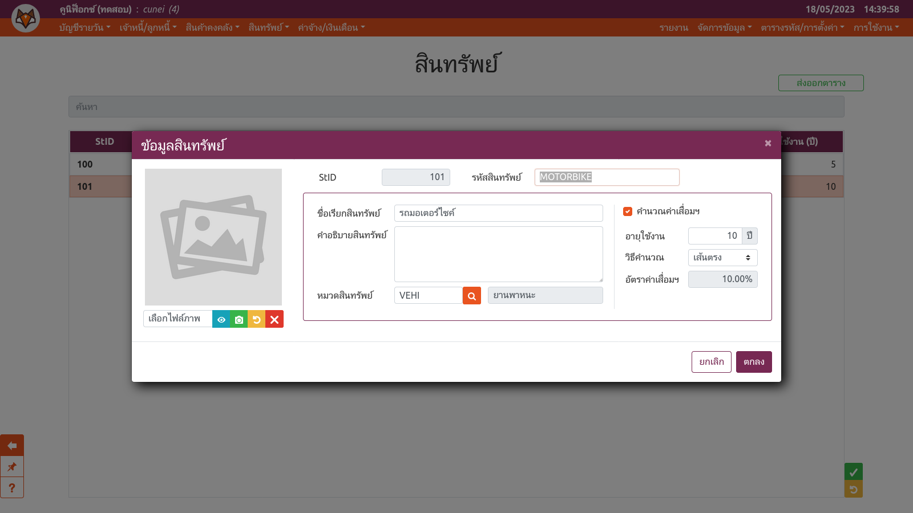Open the วิธีคำนวณ dropdown showing เส้นตรง
The height and width of the screenshot is (513, 913).
722,258
